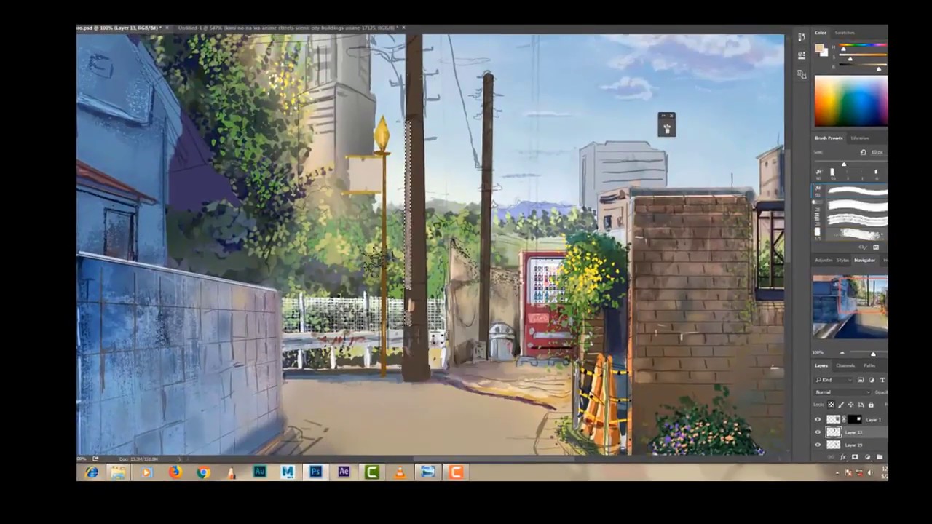Toggle lock position icon

pyautogui.click(x=850, y=405)
